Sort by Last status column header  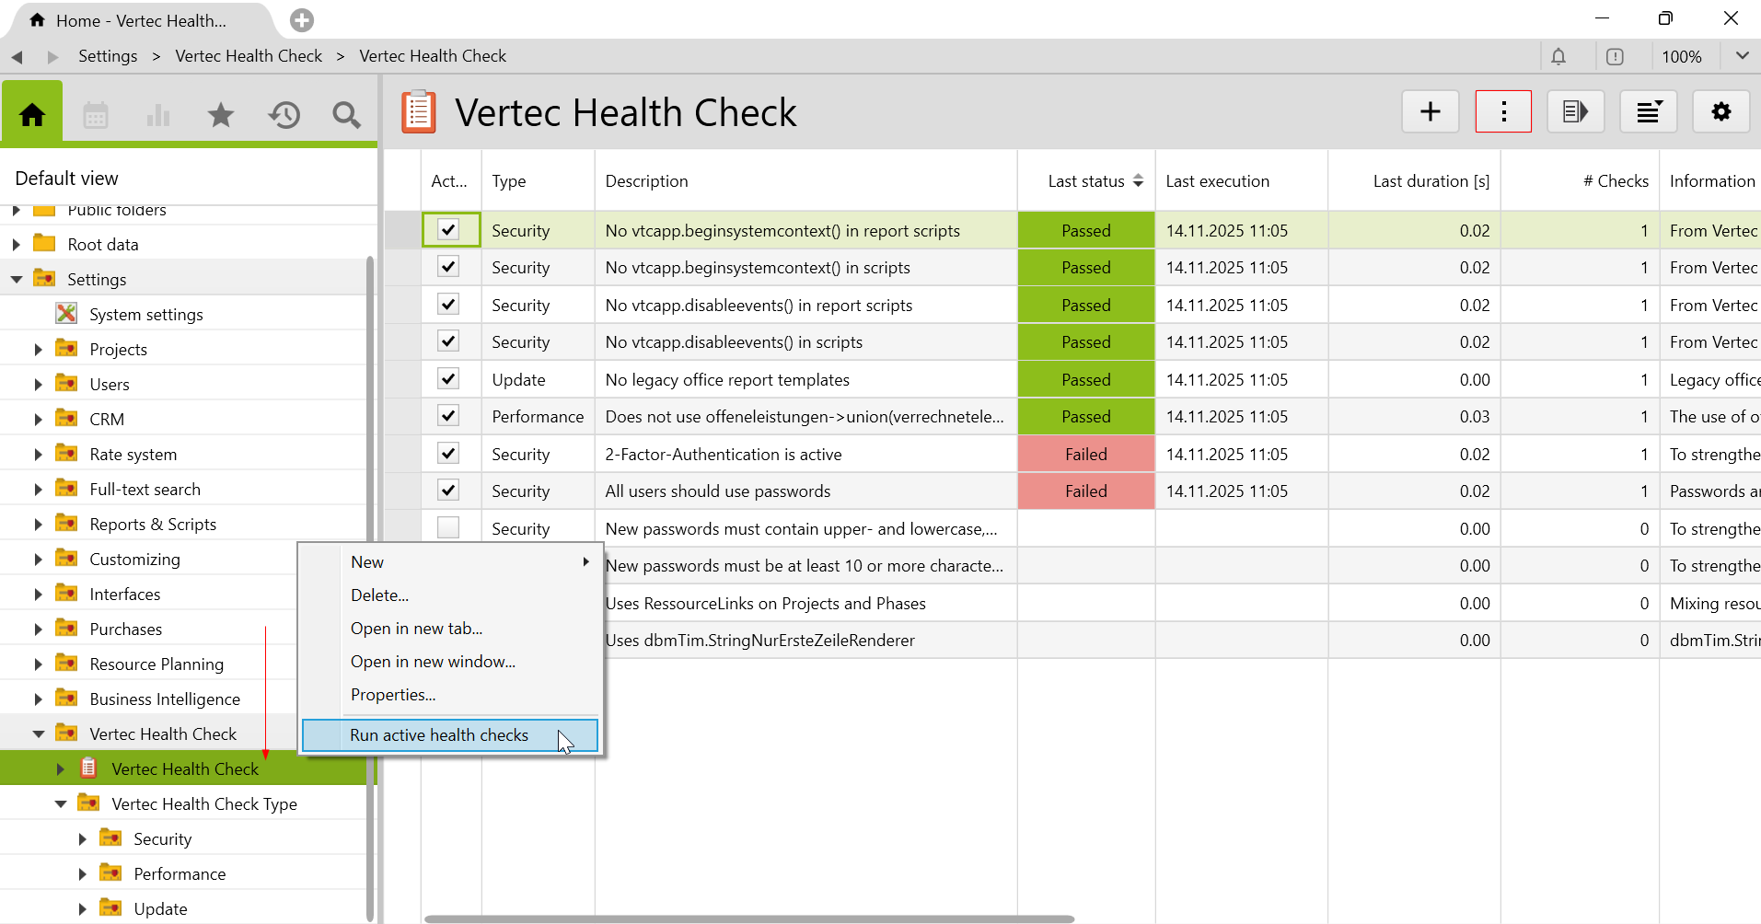tap(1086, 181)
